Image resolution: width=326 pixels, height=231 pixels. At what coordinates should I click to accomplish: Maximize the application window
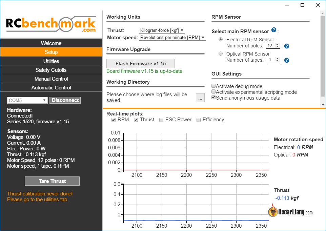click(x=302, y=5)
